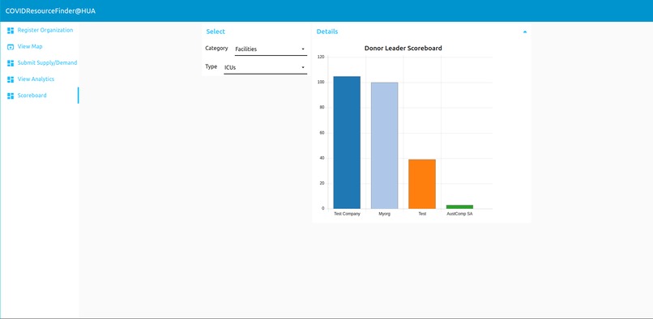Click the Test Company dark blue bar
Image resolution: width=653 pixels, height=319 pixels.
[347, 142]
